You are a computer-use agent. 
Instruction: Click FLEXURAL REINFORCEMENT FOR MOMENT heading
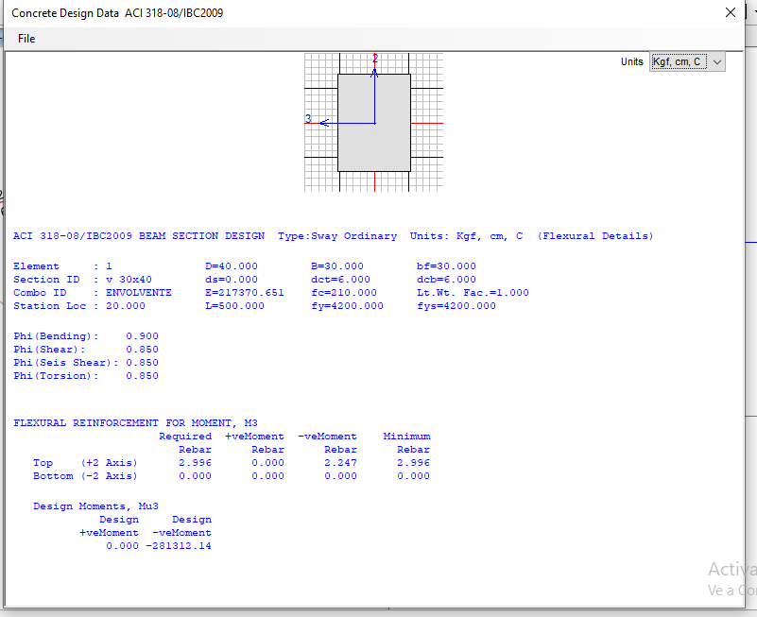pyautogui.click(x=135, y=423)
